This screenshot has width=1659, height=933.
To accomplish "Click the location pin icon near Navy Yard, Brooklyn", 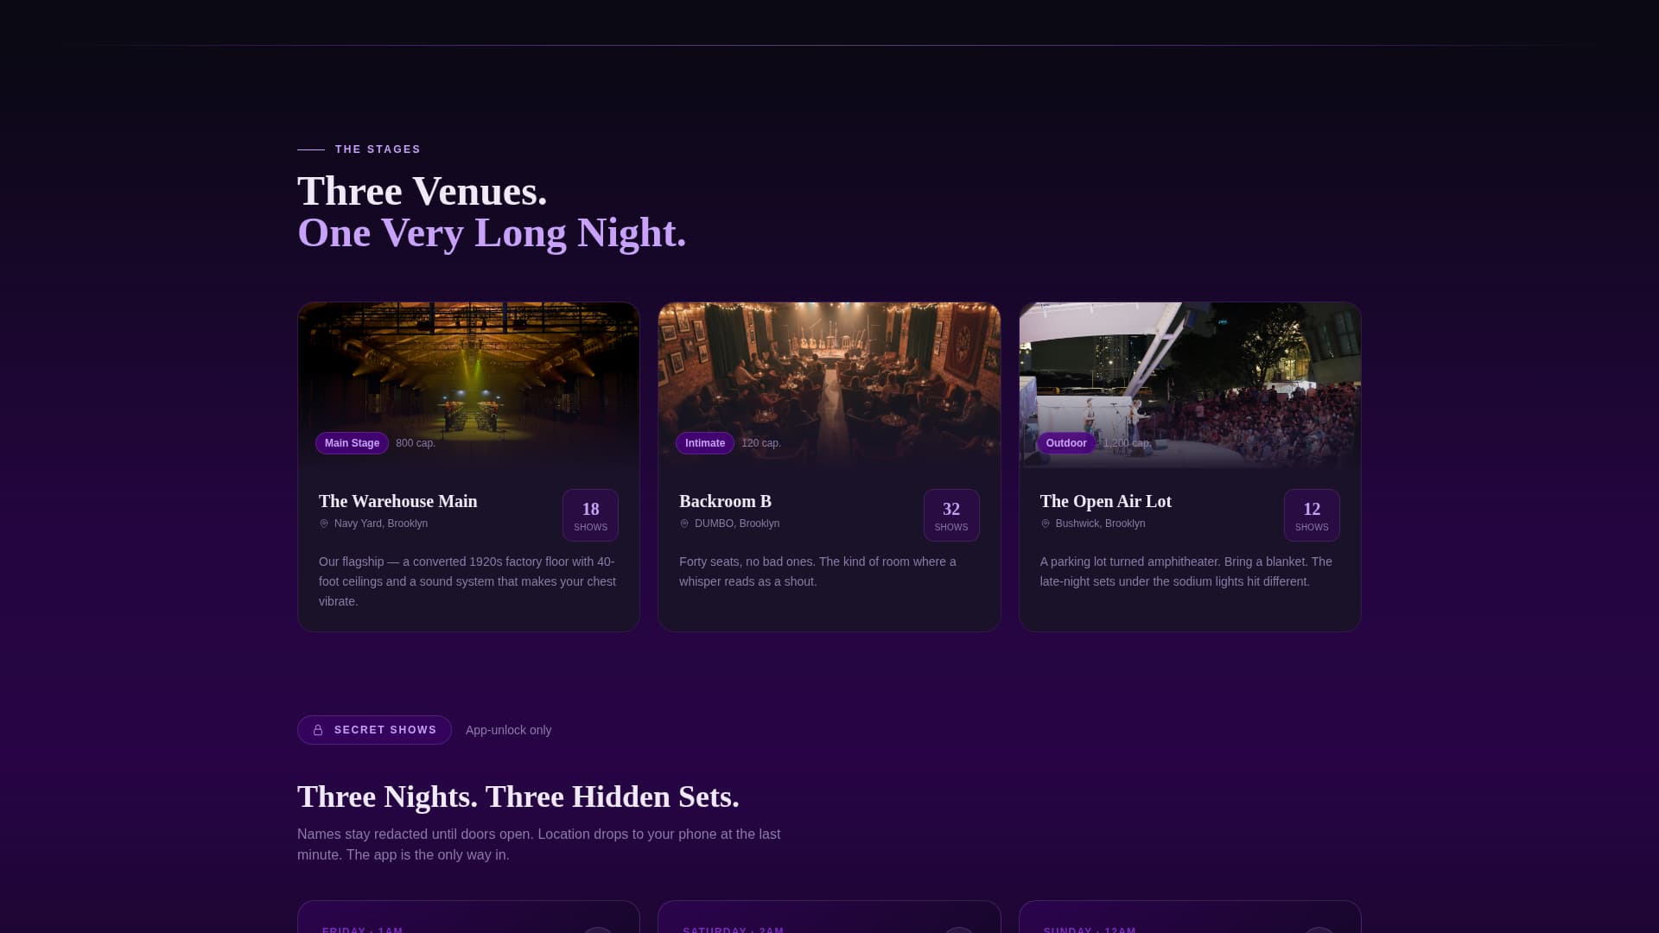I will click(x=324, y=523).
